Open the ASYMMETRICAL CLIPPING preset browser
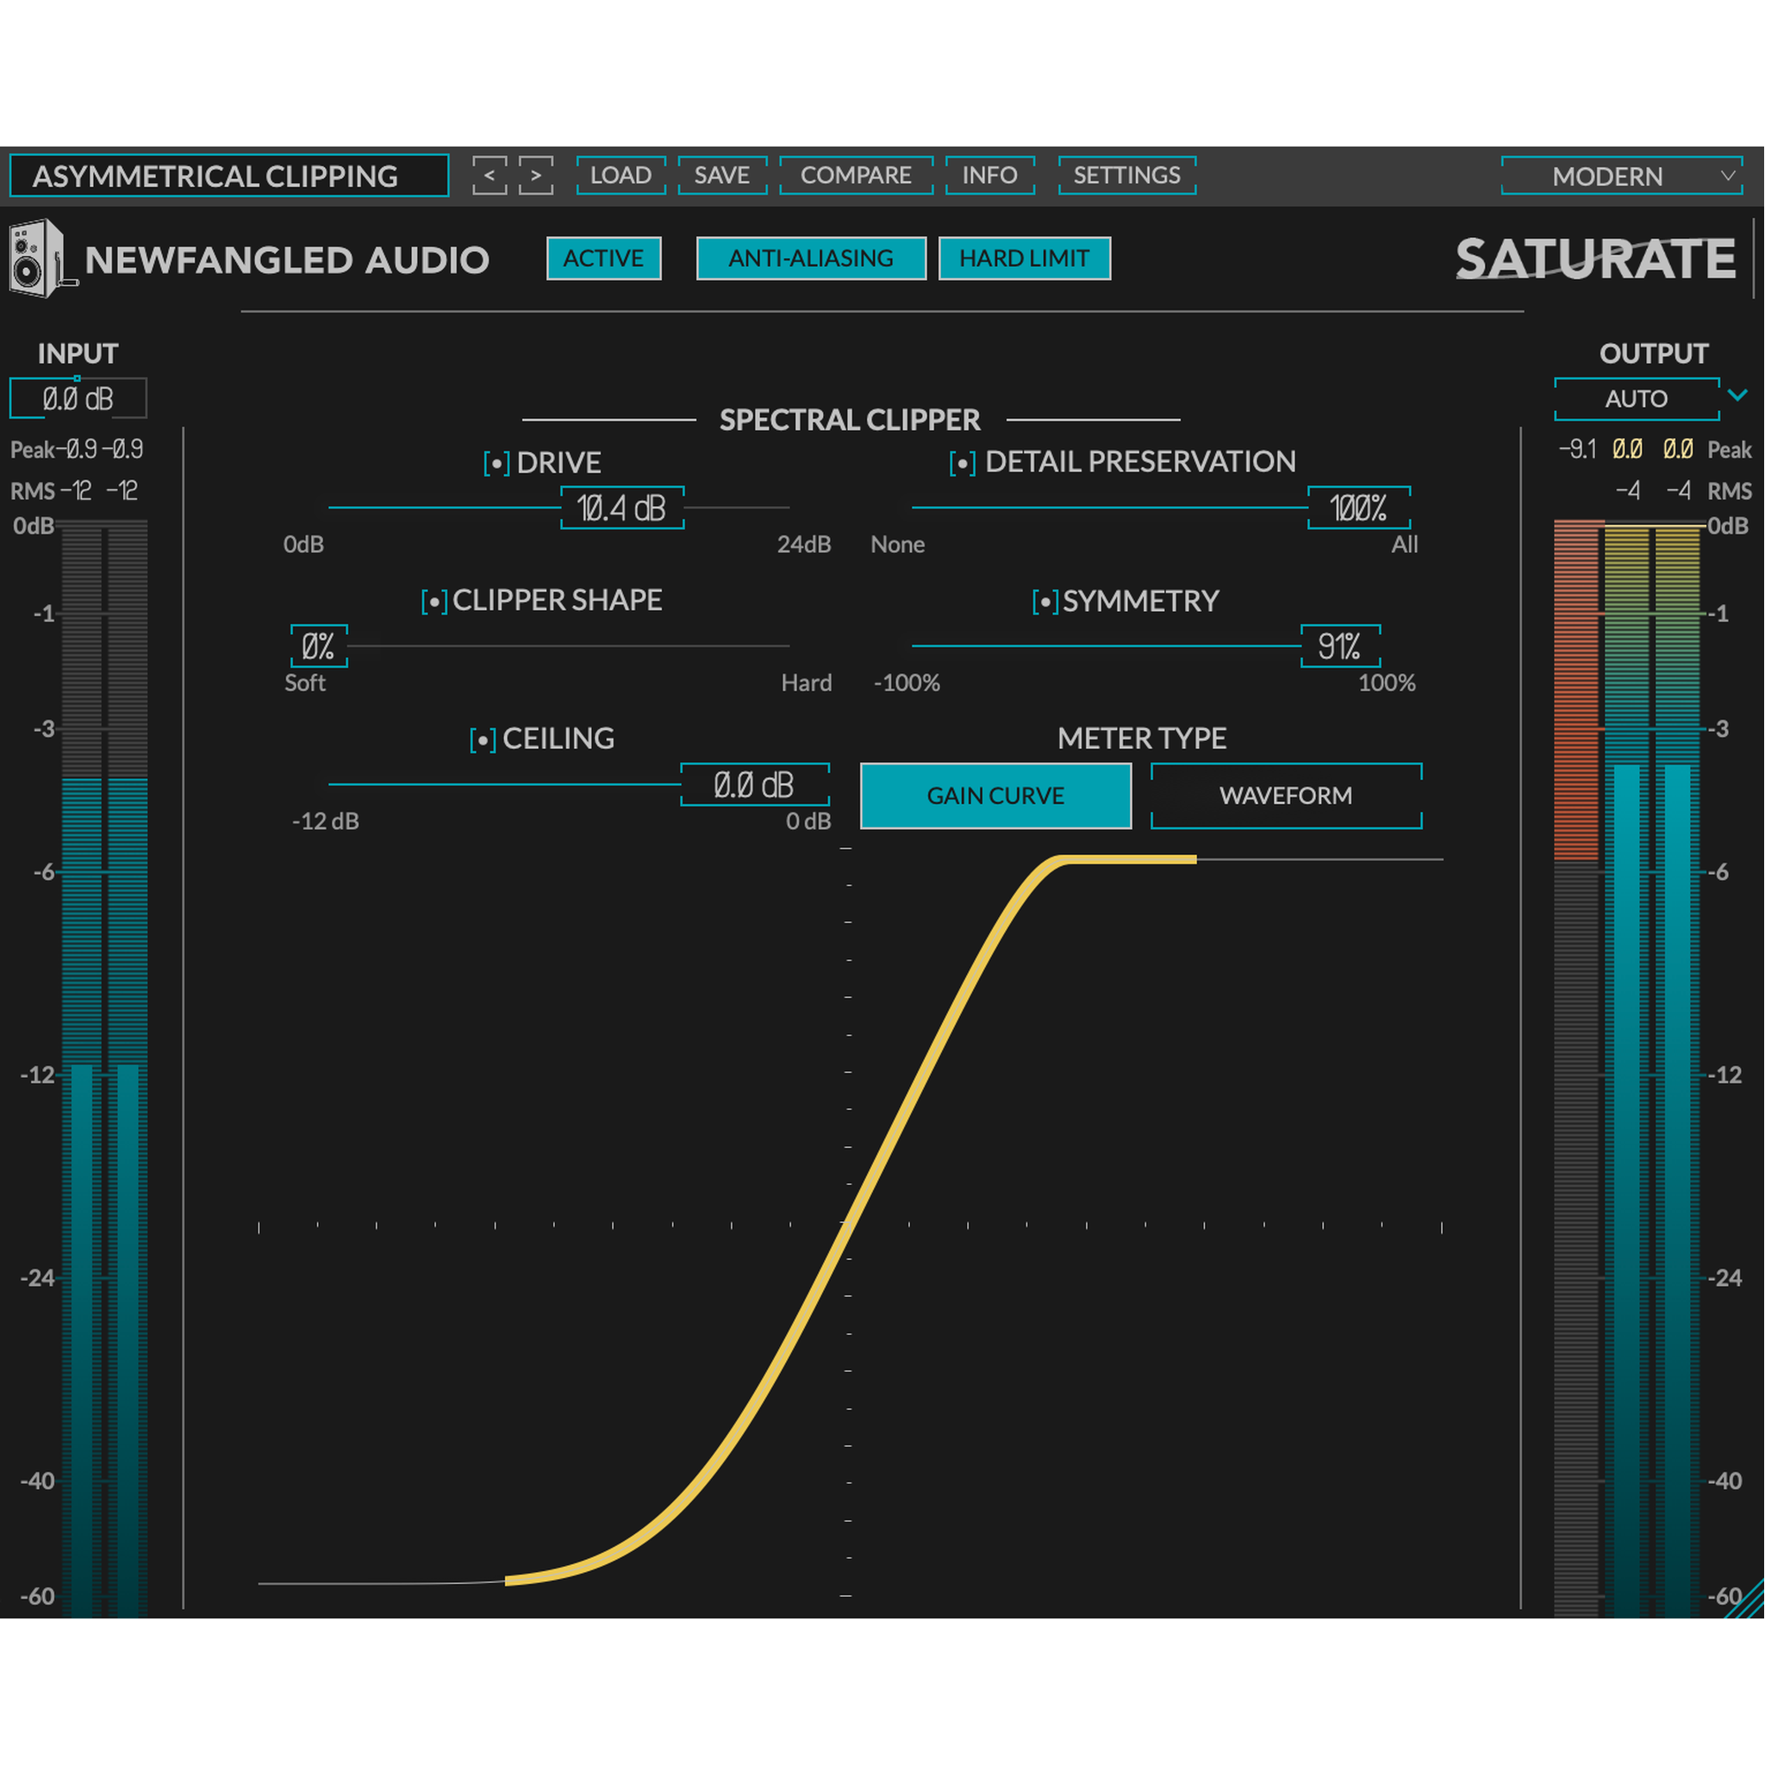 point(228,176)
